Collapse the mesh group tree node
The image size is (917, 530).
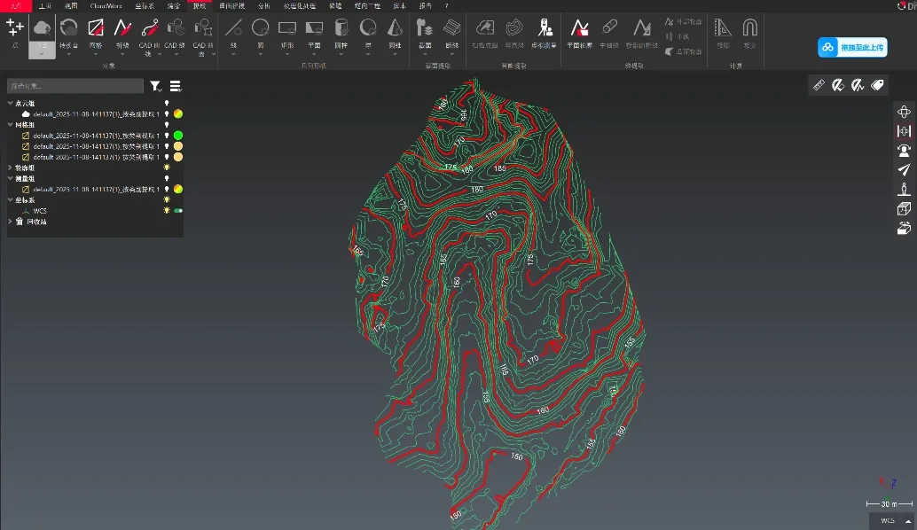pyautogui.click(x=10, y=125)
